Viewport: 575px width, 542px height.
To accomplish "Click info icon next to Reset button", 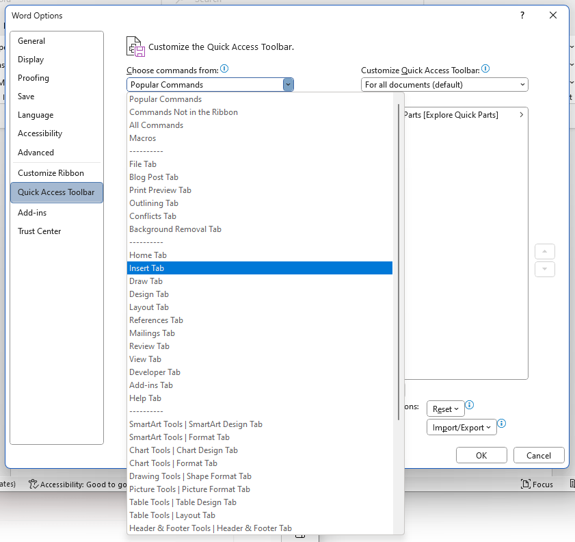I will click(470, 404).
